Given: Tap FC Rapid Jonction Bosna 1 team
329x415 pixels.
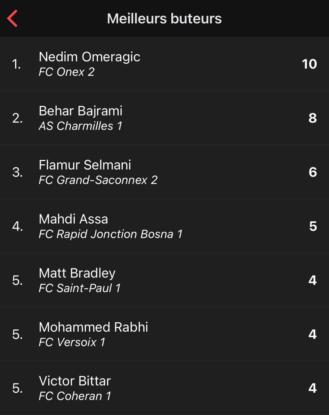Looking at the screenshot, I should [111, 234].
